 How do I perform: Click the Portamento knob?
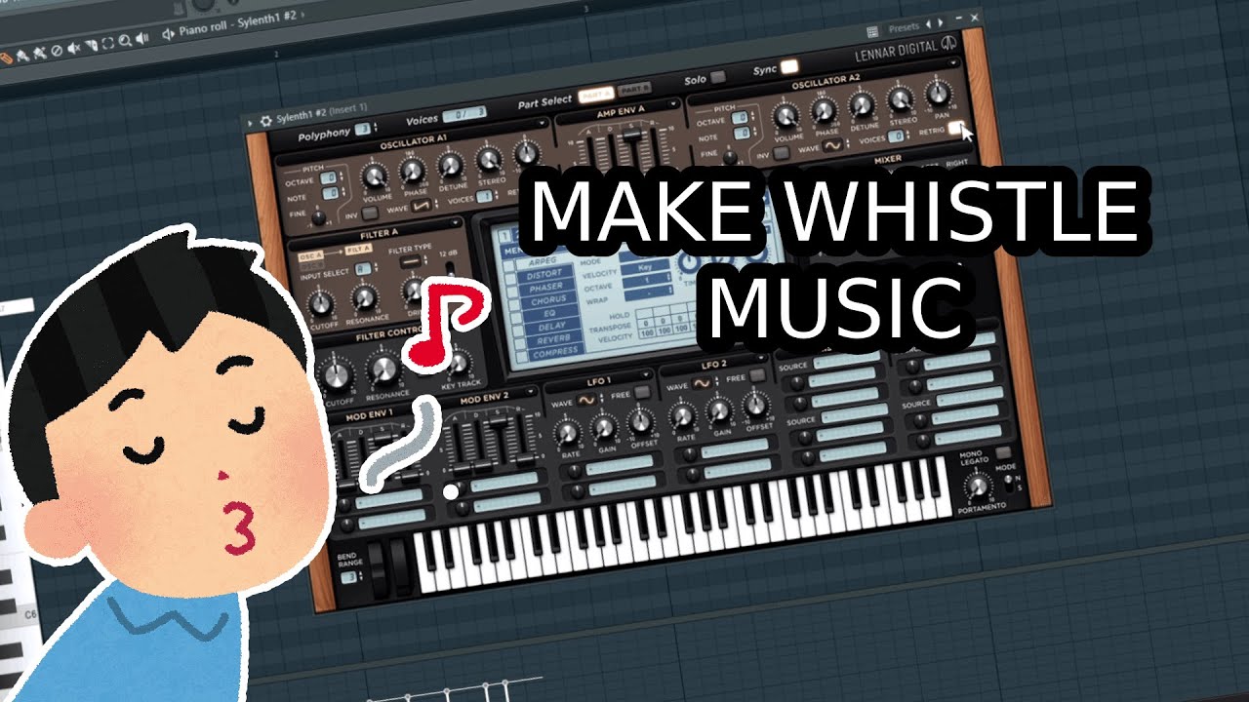(x=979, y=487)
